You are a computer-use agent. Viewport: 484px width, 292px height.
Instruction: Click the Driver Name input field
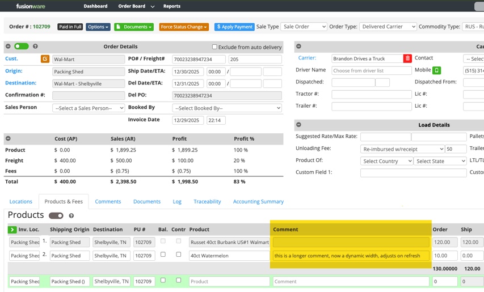(x=372, y=70)
